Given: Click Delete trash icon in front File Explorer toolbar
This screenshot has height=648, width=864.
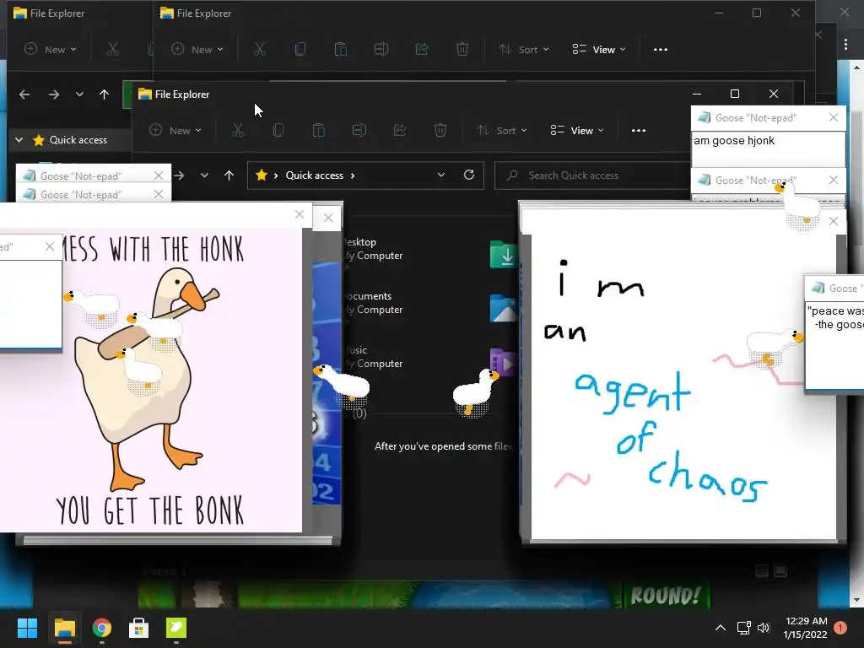Looking at the screenshot, I should (x=440, y=131).
